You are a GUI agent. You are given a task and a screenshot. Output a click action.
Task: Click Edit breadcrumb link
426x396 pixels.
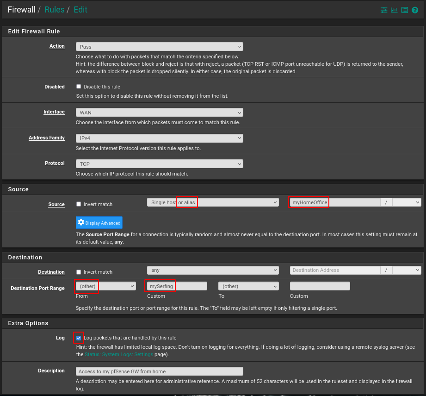coord(80,10)
